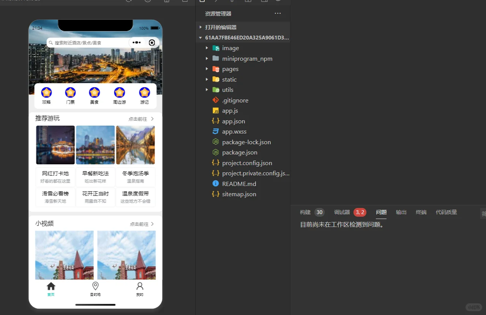The image size is (486, 315).
Task: Click the utils folder icon
Action: pos(216,90)
